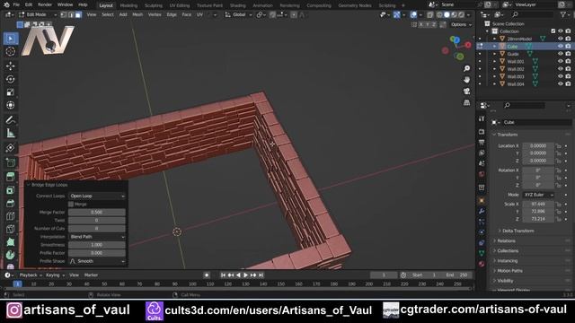Open the Vertex menu
Viewport: 575px width, 323px height.
[155, 14]
